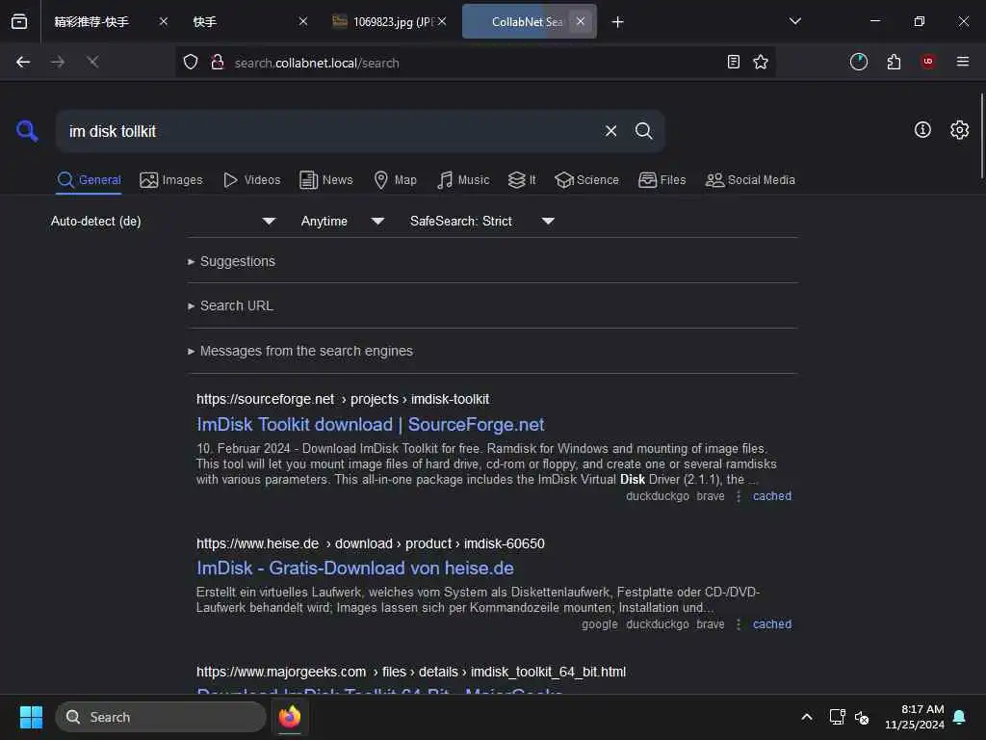The width and height of the screenshot is (986, 740).
Task: Open ImDisk Gratis-Download von heise.de link
Action: tap(354, 568)
